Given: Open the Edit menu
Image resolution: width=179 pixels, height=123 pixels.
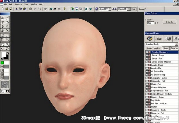Looking at the screenshot, I should pos(11,4).
